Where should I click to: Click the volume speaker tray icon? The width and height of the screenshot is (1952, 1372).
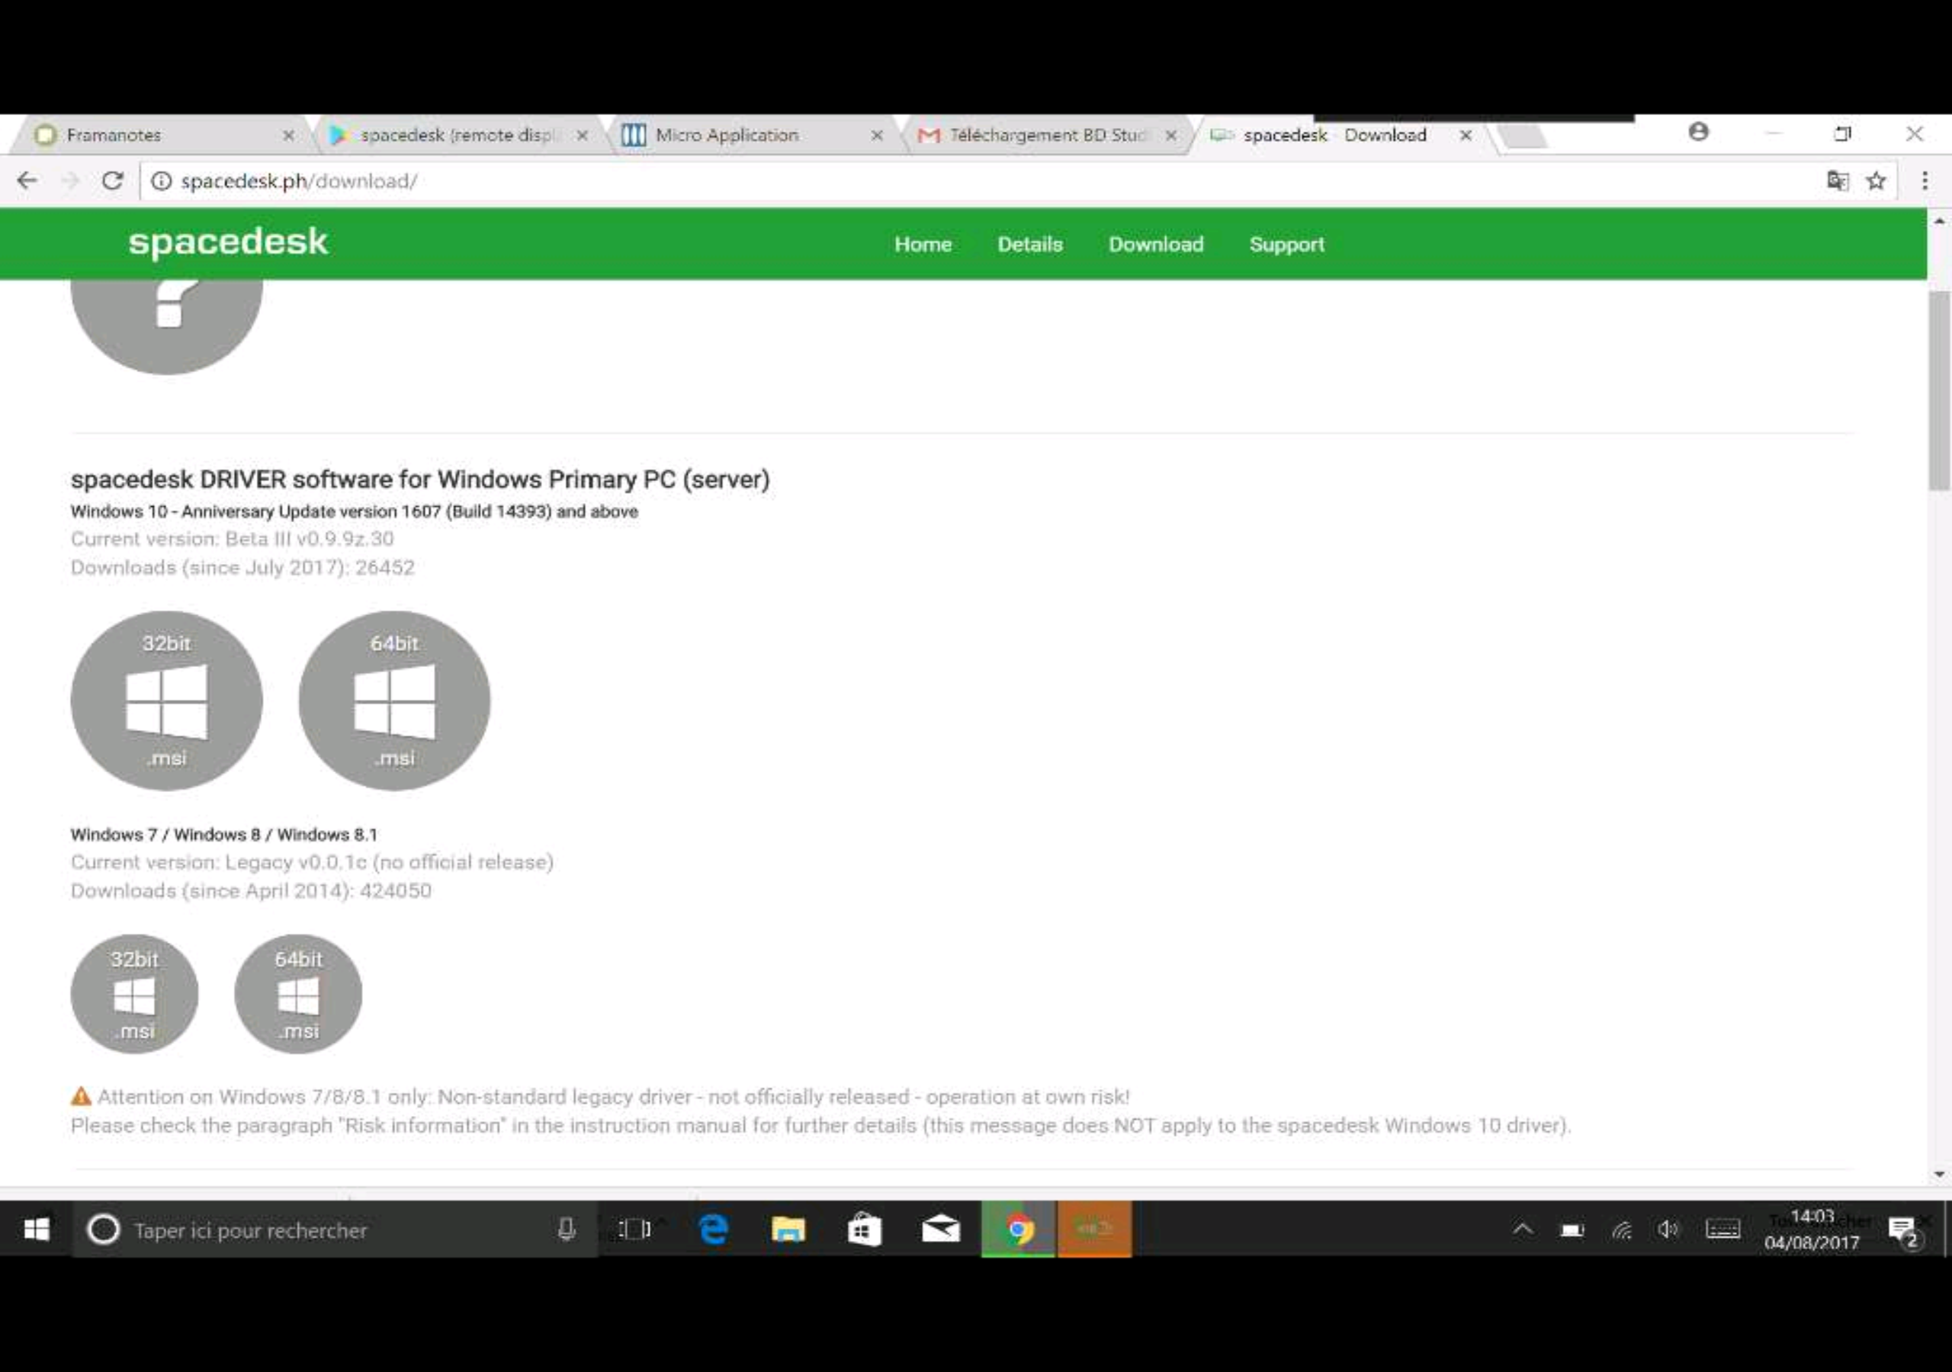(x=1668, y=1229)
